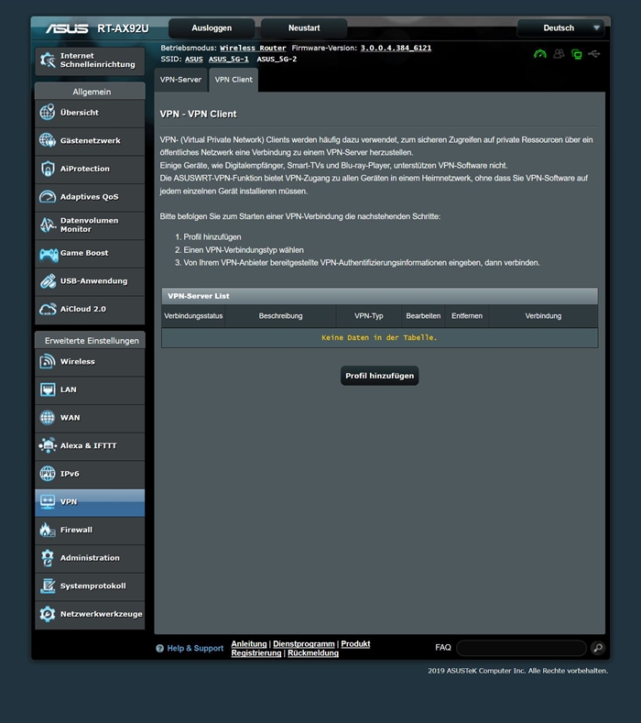Click the Übersicht globe icon

point(48,112)
